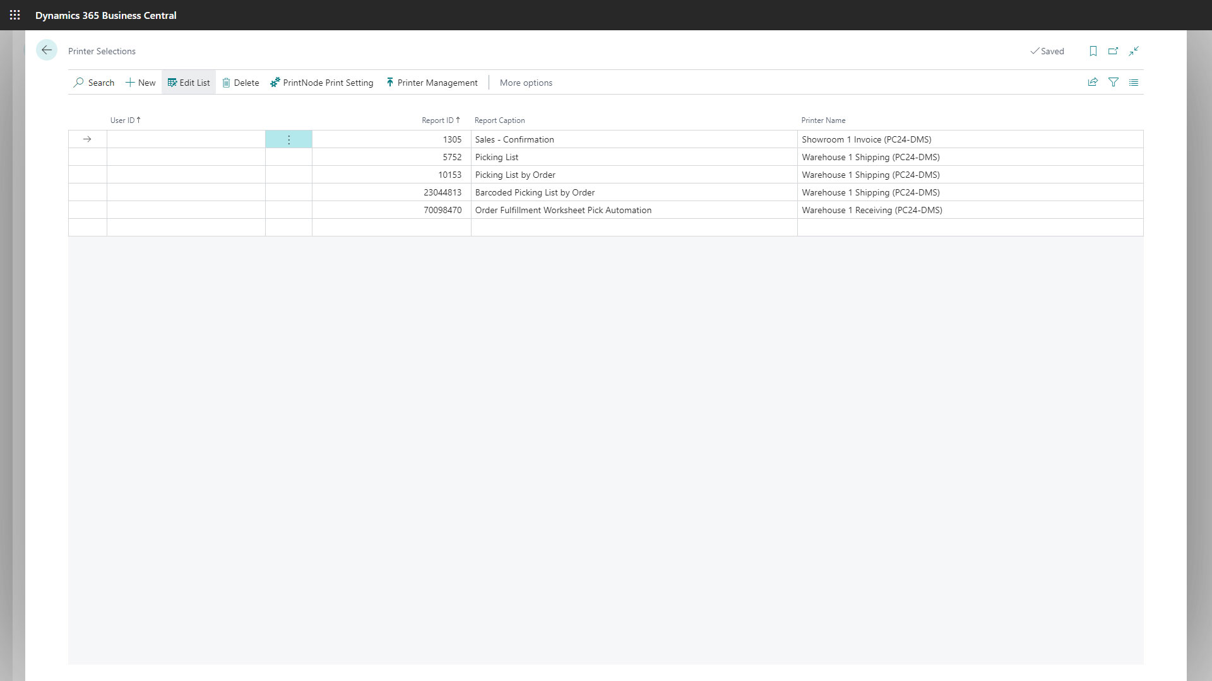
Task: Select the row for Picking List report 5752
Action: [497, 157]
